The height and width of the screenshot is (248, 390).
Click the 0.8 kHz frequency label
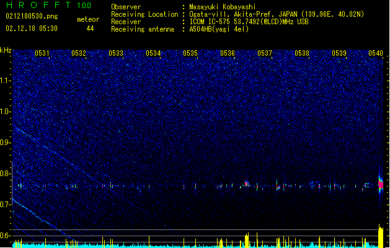pyautogui.click(x=6, y=174)
